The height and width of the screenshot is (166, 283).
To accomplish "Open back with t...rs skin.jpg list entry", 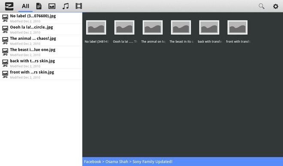I will 41,63.
